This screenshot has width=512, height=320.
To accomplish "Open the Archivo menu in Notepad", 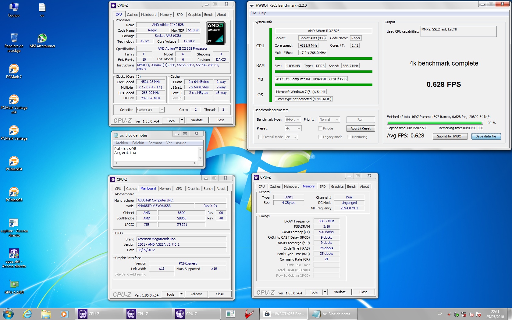I will 122,143.
